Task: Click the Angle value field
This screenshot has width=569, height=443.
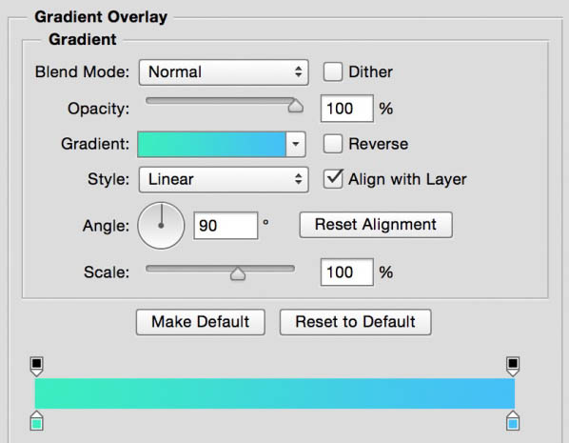Action: tap(226, 226)
